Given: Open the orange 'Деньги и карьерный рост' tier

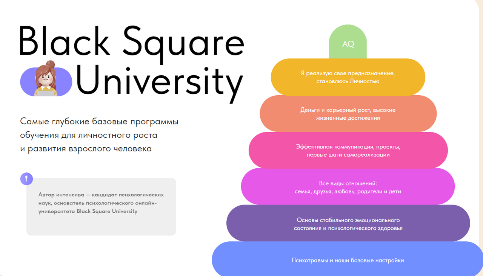Looking at the screenshot, I should point(348,114).
